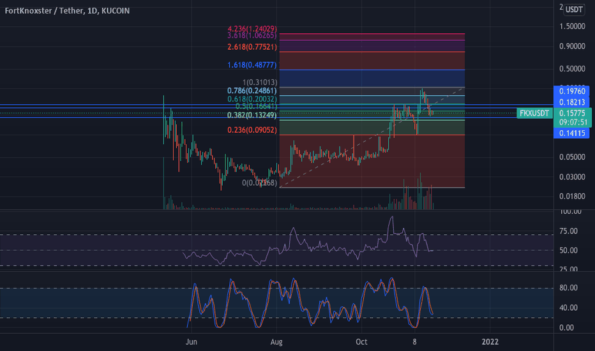Click the stochastic 80.00 axis value
This screenshot has height=351, width=595.
tap(568, 288)
